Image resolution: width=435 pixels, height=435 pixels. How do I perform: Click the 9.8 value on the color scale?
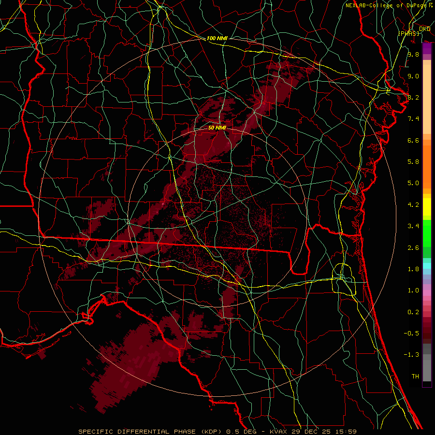[x=413, y=55]
